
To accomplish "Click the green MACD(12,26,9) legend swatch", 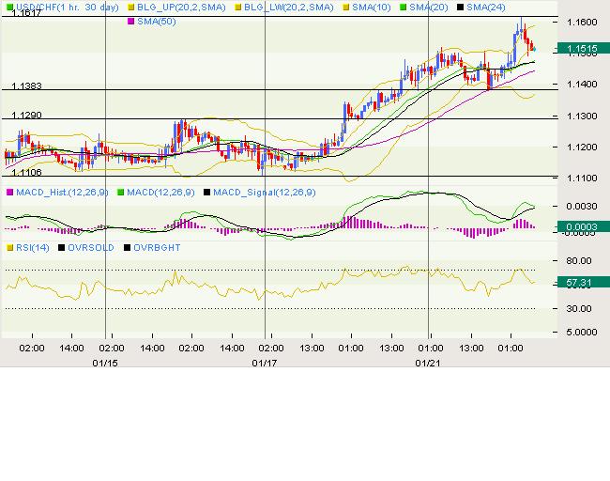I will 121,193.
